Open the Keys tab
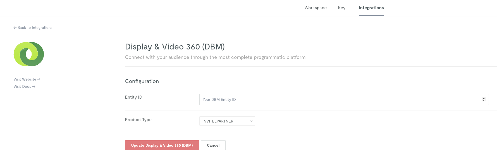The height and width of the screenshot is (165, 497). [x=343, y=8]
